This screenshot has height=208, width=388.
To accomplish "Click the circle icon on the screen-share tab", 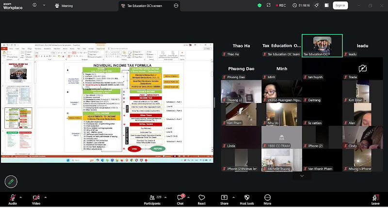I will (176, 6).
